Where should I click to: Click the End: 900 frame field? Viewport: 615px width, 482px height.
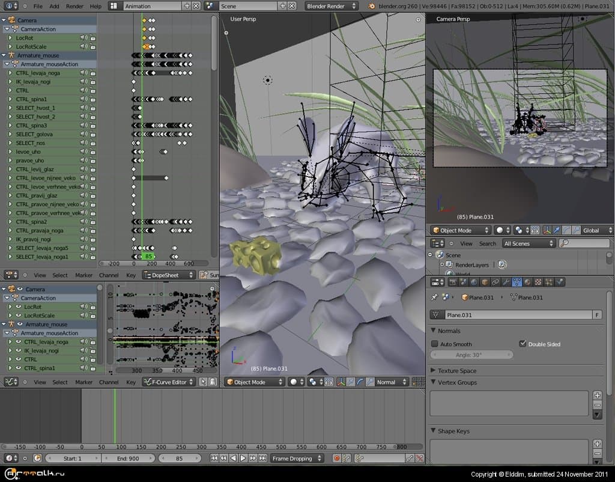129,459
